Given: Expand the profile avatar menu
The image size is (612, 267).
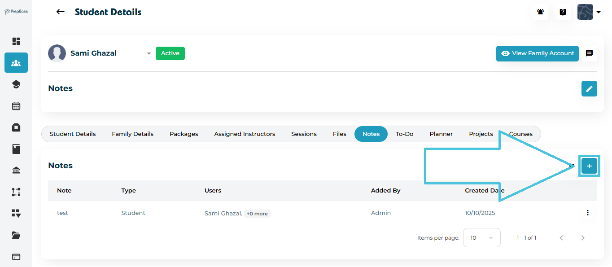Looking at the screenshot, I should click(589, 12).
